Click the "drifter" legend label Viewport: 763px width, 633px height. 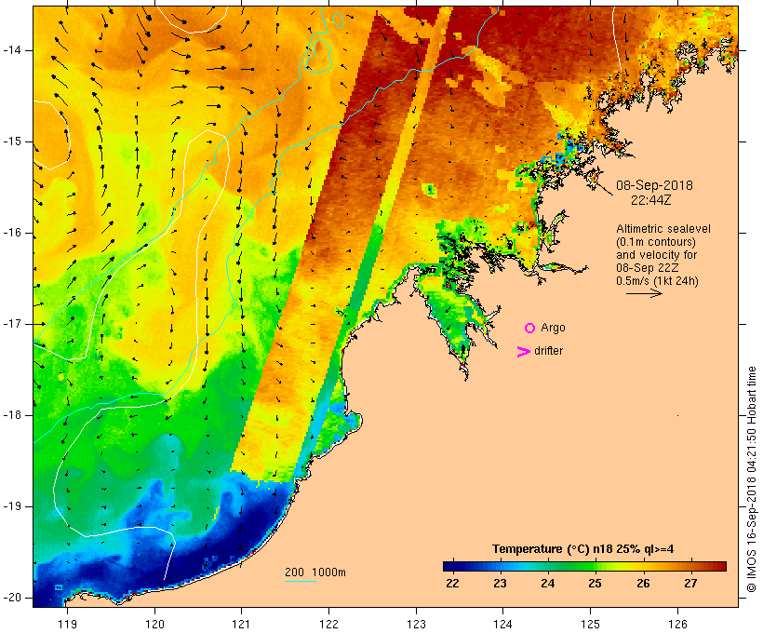tap(548, 351)
